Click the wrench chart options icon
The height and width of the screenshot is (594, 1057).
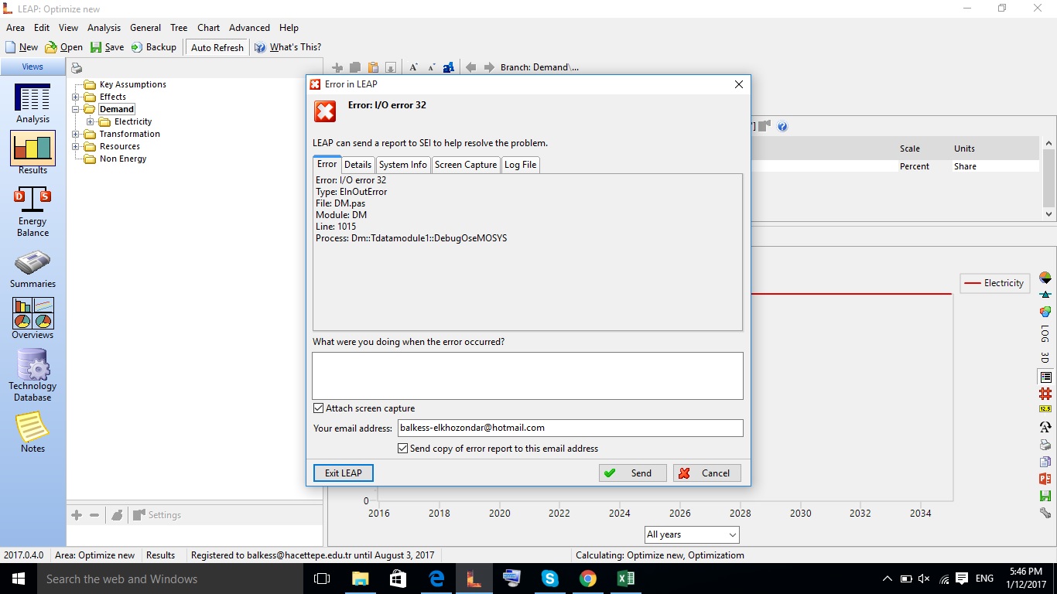click(x=1045, y=513)
